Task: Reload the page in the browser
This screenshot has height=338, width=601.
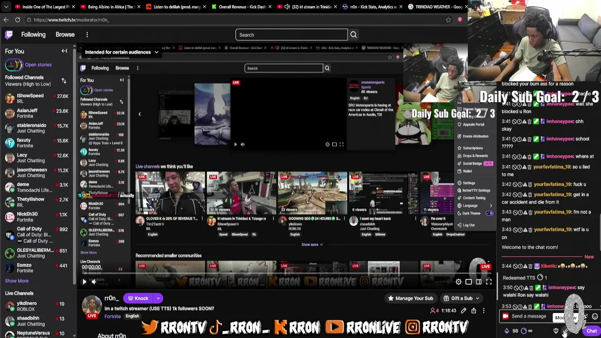Action: point(17,20)
